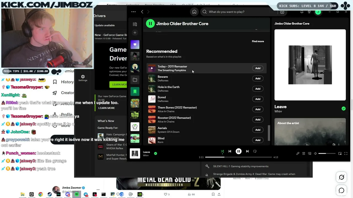Open Liked Songs in the sidebar
The width and height of the screenshot is (353, 198).
[x=135, y=45]
